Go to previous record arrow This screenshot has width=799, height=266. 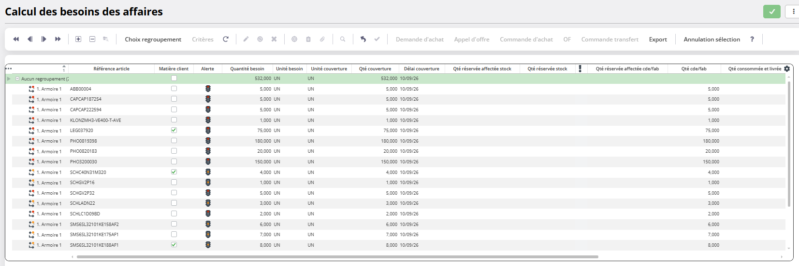tap(30, 39)
